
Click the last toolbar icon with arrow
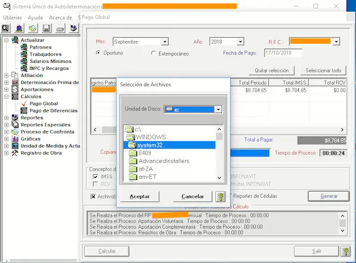click(x=74, y=28)
